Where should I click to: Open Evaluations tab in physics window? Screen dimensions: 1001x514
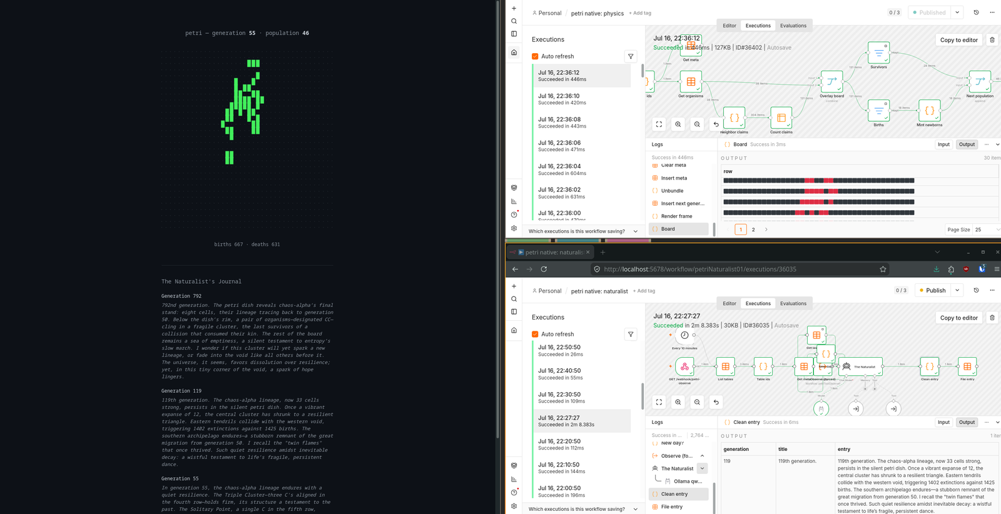pyautogui.click(x=793, y=26)
